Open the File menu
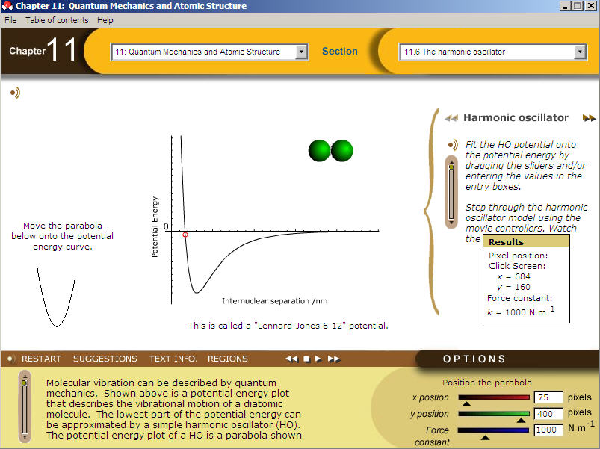This screenshot has width=600, height=449. click(x=10, y=20)
